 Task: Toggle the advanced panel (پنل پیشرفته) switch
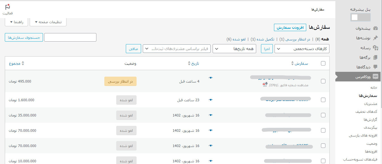tap(360, 17)
